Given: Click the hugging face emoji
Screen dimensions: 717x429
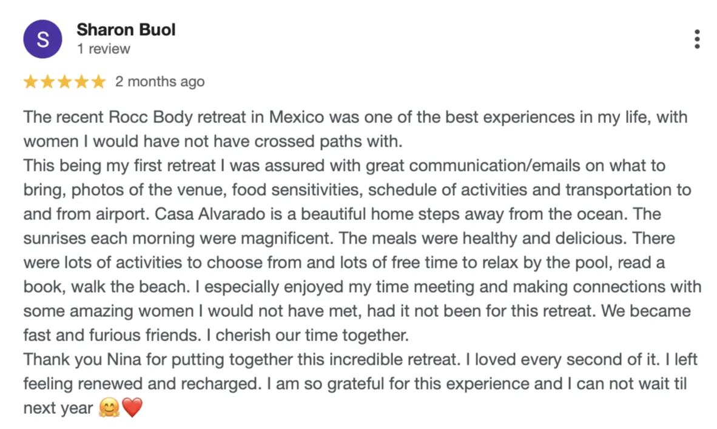Looking at the screenshot, I should [x=109, y=409].
